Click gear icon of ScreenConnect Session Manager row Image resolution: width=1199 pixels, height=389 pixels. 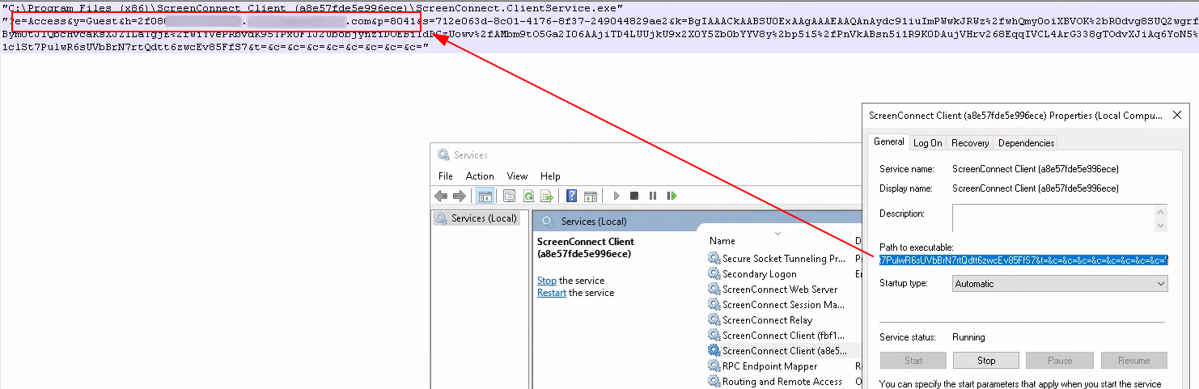click(x=714, y=305)
